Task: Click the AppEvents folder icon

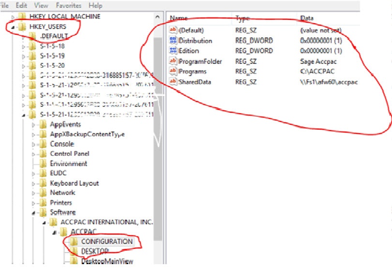Action: click(43, 124)
